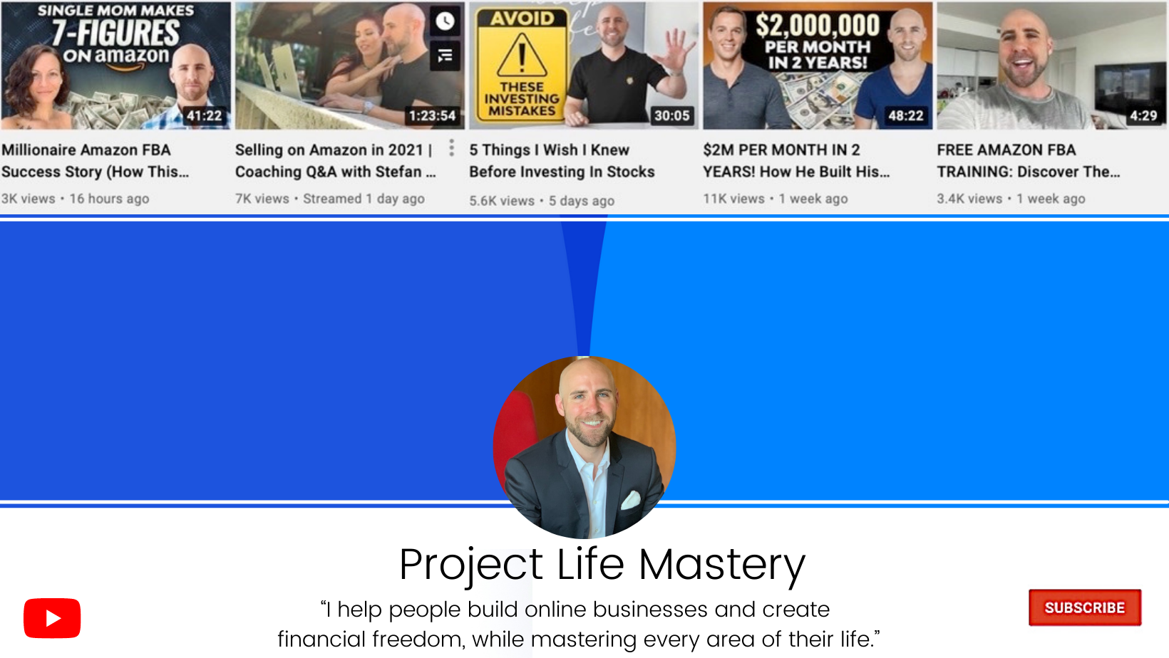Image resolution: width=1169 pixels, height=658 pixels.
Task: Open $2,000,000 Per Month video thumbnail
Action: pos(818,65)
